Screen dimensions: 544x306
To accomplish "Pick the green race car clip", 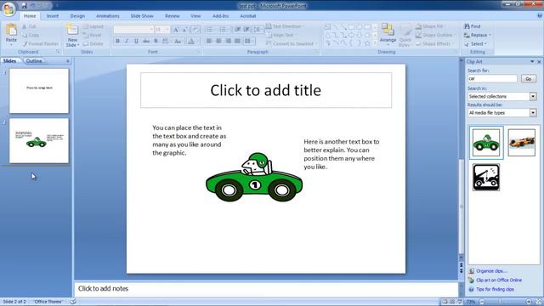I will coord(486,143).
